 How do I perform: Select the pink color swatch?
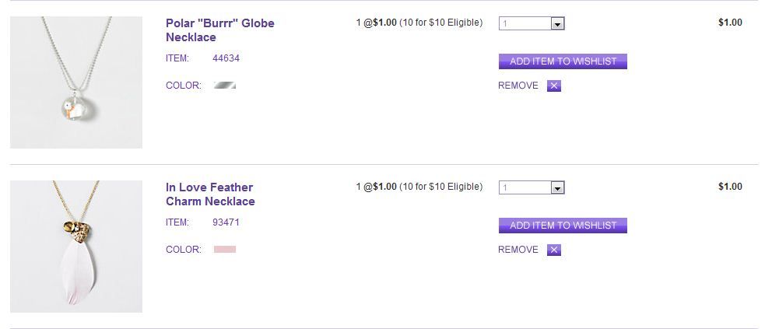click(225, 249)
